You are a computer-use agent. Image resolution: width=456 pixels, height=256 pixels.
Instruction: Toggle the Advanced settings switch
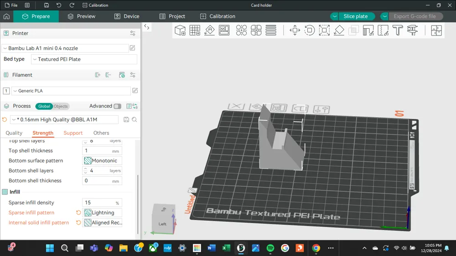point(117,106)
